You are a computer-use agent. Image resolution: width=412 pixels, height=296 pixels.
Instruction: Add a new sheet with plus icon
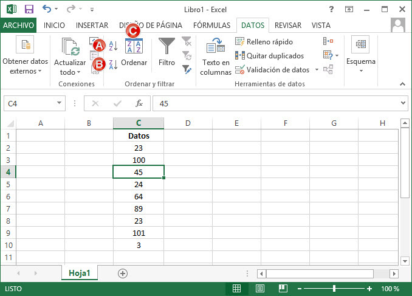[123, 274]
